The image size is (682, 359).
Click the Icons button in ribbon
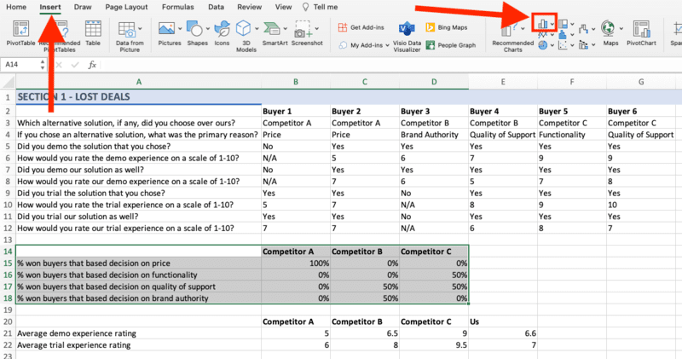click(223, 31)
